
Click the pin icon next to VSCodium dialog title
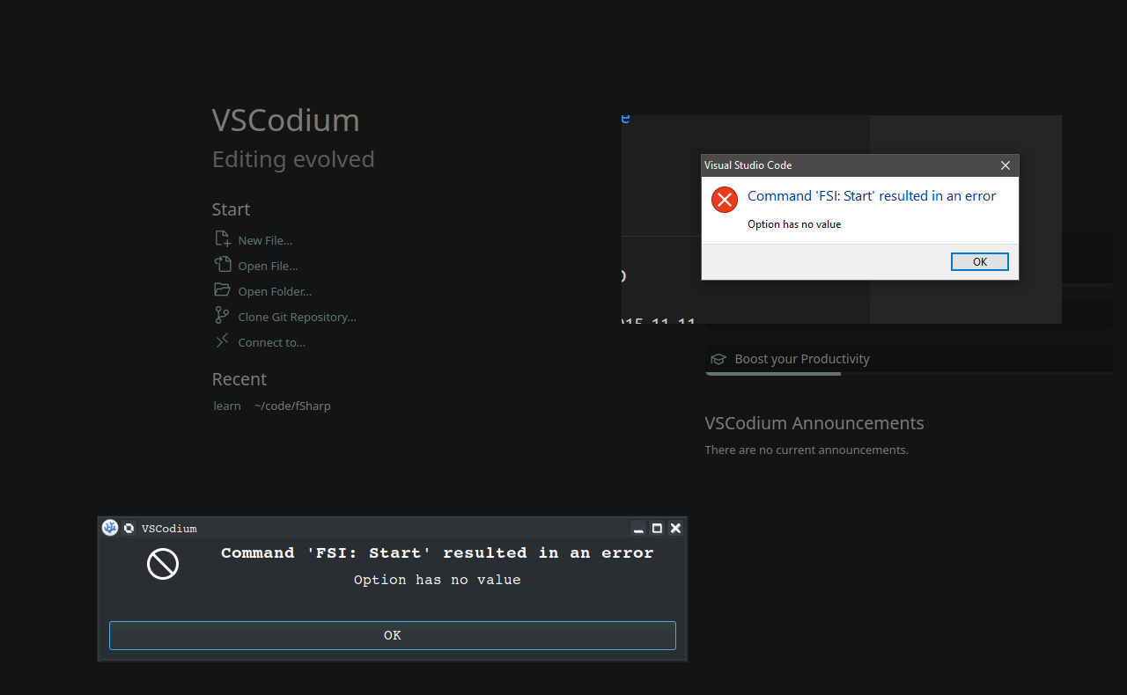[129, 528]
